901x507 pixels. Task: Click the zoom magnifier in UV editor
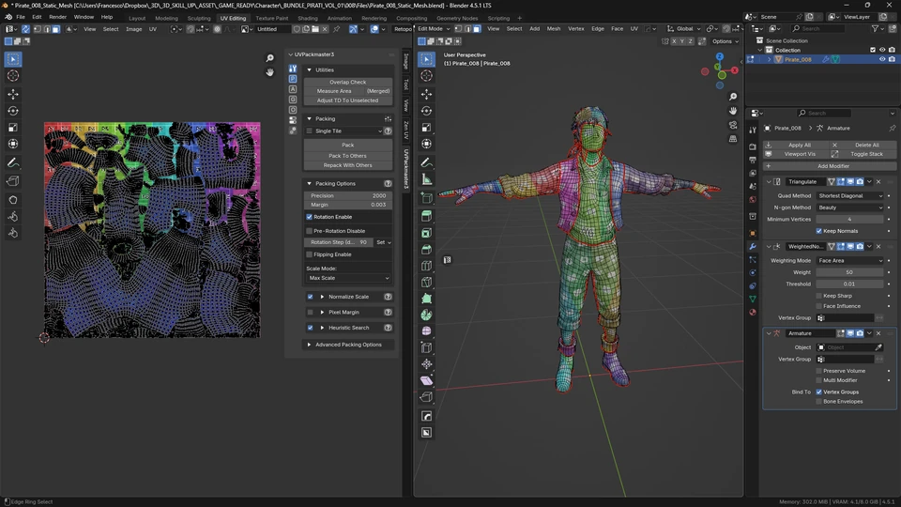(x=269, y=58)
